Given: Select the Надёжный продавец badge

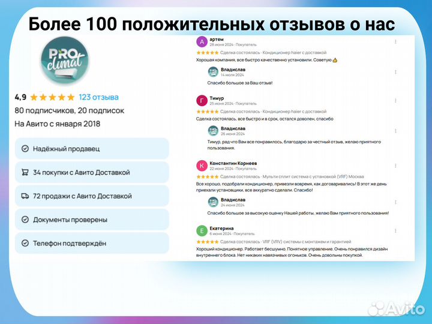Looking at the screenshot, I should pos(92,149).
